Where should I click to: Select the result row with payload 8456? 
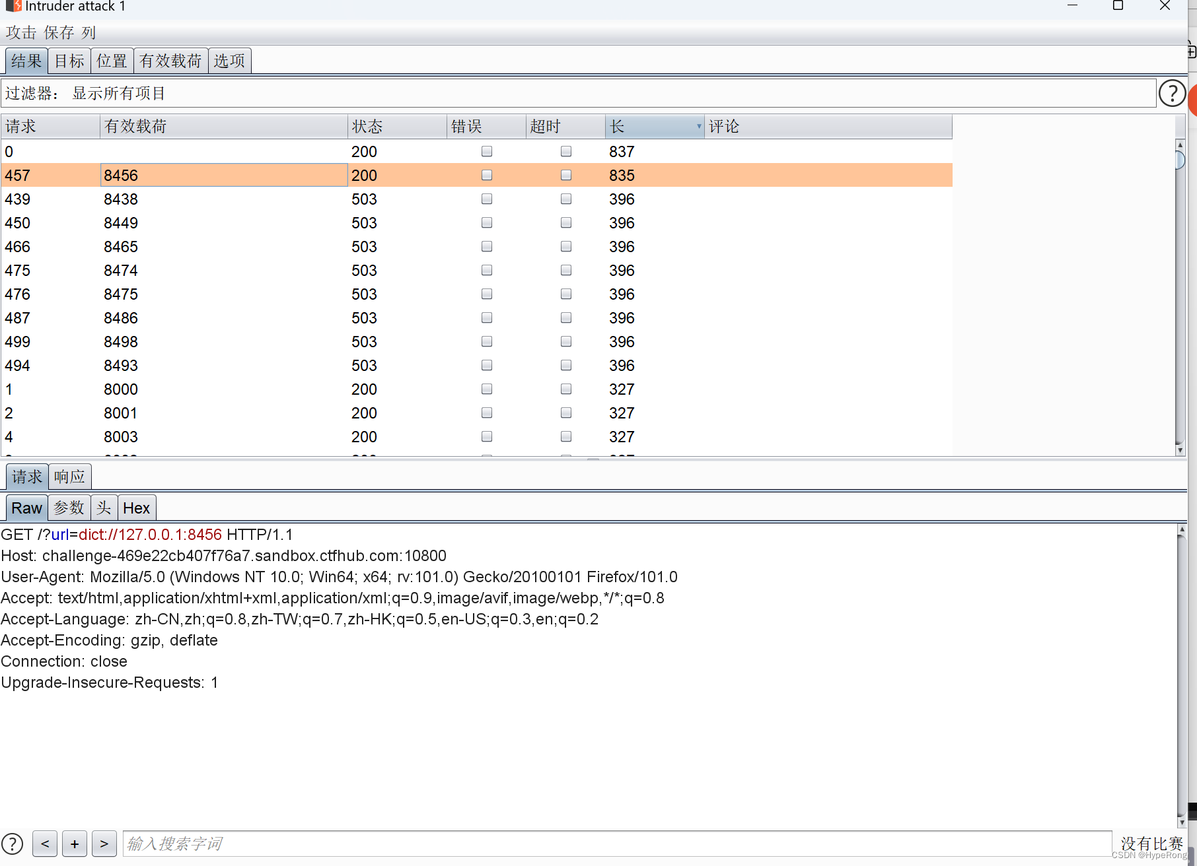coord(476,175)
